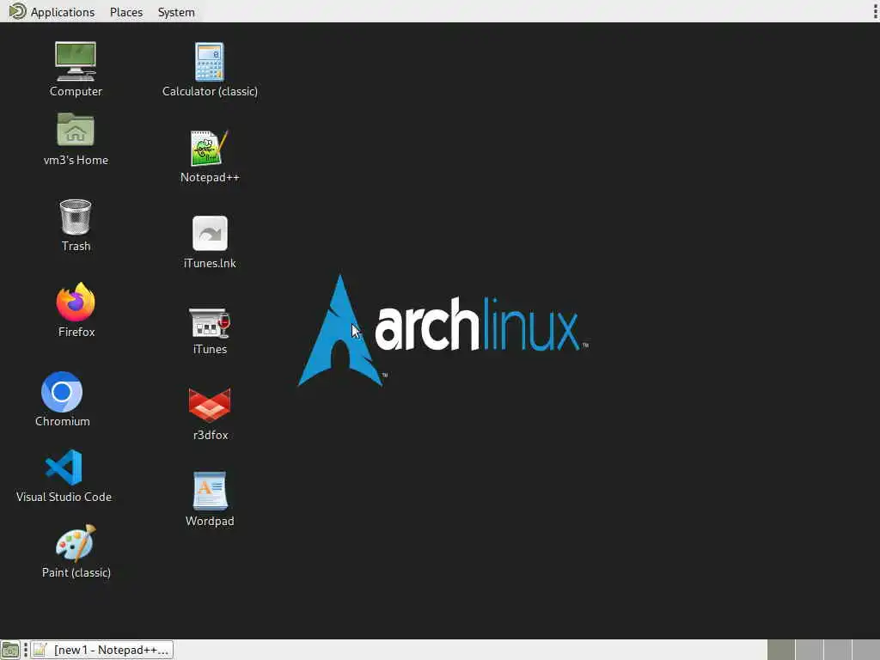Click the window list handle dots in bottom panel
This screenshot has height=660, width=880.
(x=25, y=650)
